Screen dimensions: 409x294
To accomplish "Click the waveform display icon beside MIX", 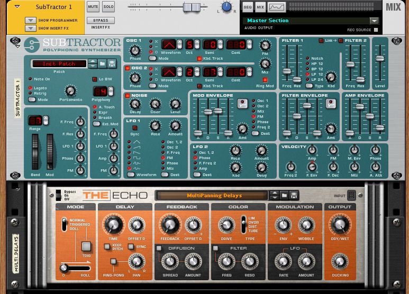I will [x=277, y=7].
